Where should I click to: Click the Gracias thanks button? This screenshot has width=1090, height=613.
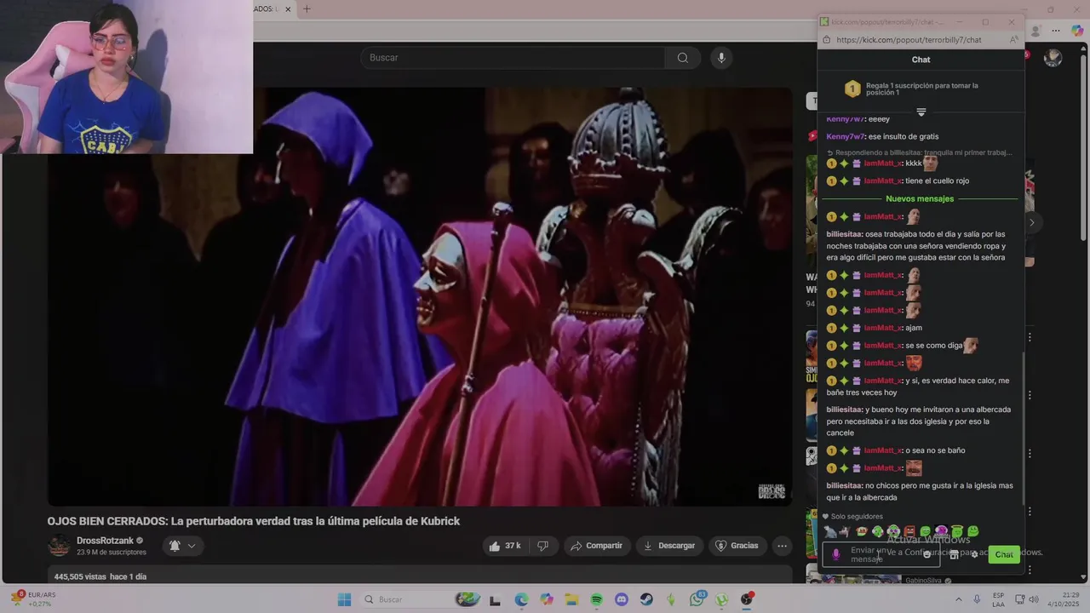[x=736, y=546]
